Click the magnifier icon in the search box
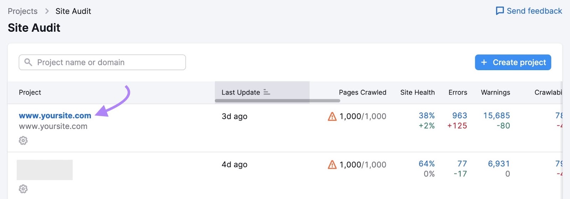The image size is (570, 199). tap(28, 62)
